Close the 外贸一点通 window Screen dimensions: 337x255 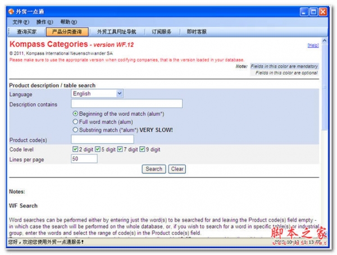tap(323, 12)
